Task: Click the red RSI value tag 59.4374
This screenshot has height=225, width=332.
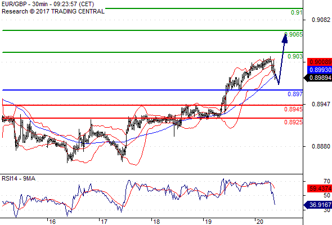Action: 320,188
